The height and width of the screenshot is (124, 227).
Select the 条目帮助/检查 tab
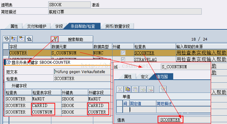tap(83, 26)
